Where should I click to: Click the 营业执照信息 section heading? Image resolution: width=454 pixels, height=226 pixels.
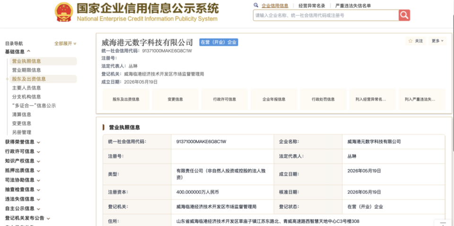click(x=124, y=127)
